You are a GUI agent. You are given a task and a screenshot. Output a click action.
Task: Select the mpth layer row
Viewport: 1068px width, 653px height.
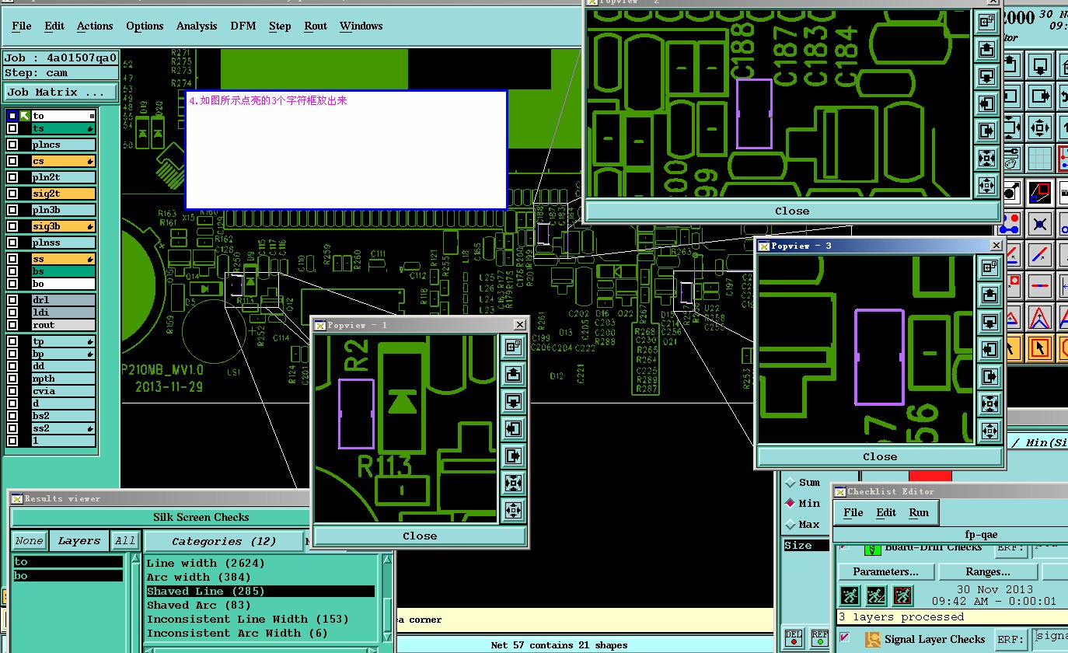pos(64,379)
